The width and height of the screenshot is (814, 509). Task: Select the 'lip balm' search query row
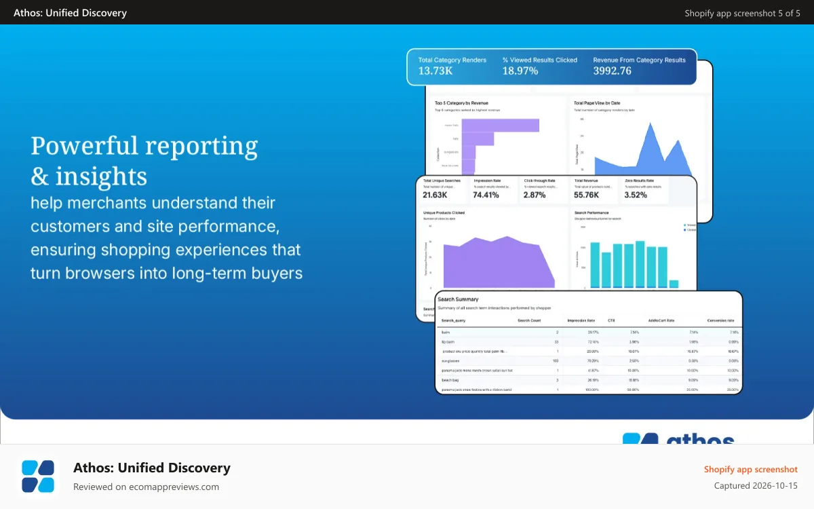(x=589, y=342)
